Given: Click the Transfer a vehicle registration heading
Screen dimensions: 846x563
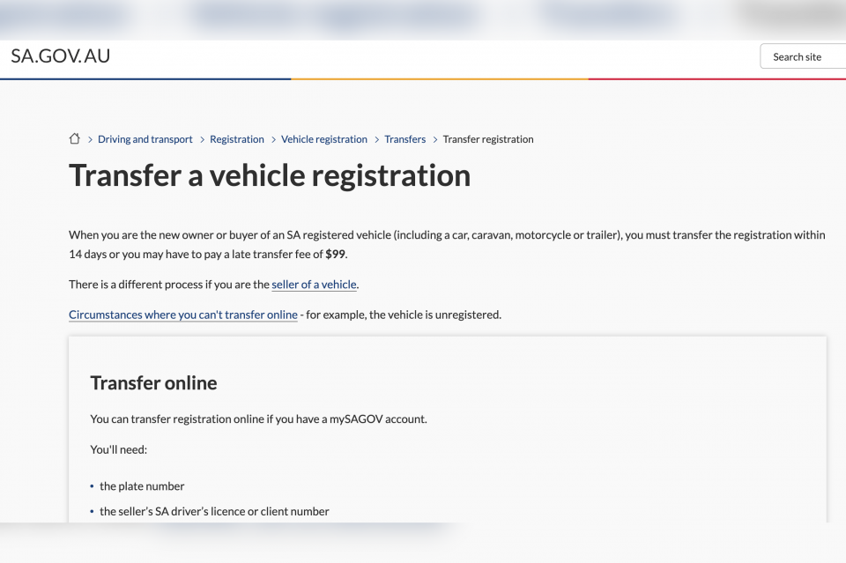Looking at the screenshot, I should (270, 176).
